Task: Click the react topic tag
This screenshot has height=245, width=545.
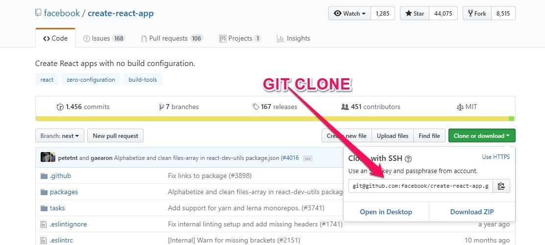Action: (x=47, y=80)
